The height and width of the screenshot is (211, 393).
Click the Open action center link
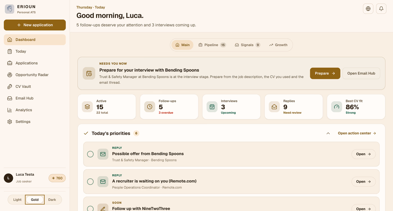[x=357, y=133]
